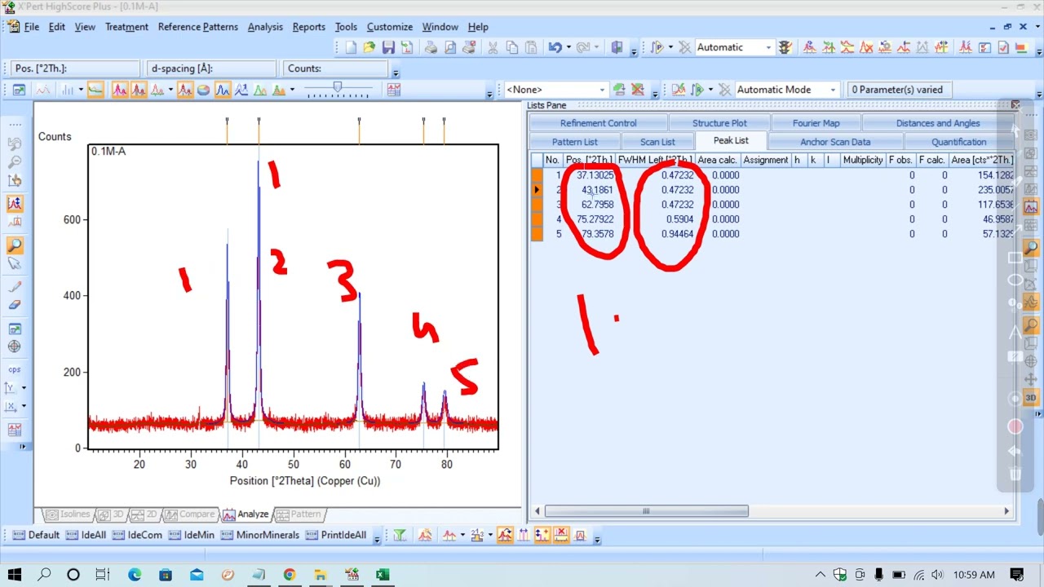Click the FWHM Left column header
The width and height of the screenshot is (1044, 587).
pyautogui.click(x=655, y=161)
